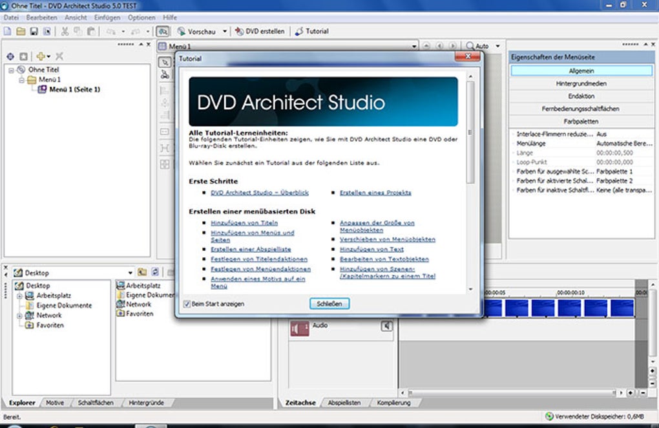This screenshot has width=659, height=428.
Task: Click the 00:00:00:10 timeline ruler mark
Action: (x=570, y=292)
